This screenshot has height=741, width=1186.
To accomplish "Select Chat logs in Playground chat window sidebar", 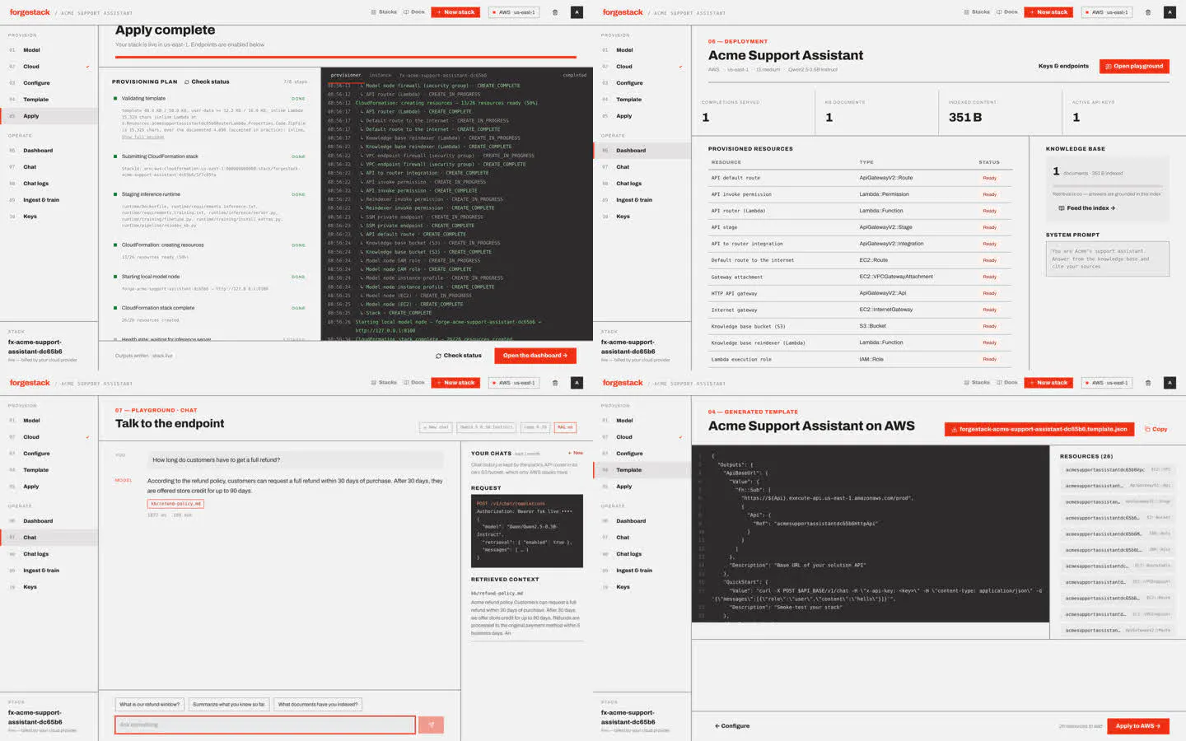I will click(49, 554).
